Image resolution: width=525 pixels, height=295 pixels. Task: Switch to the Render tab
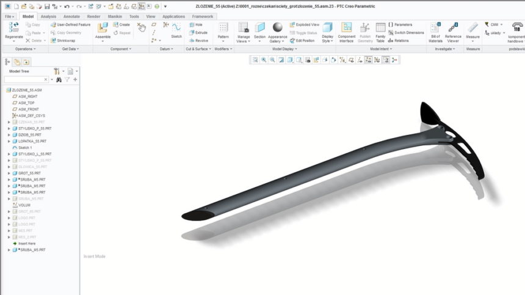[94, 16]
